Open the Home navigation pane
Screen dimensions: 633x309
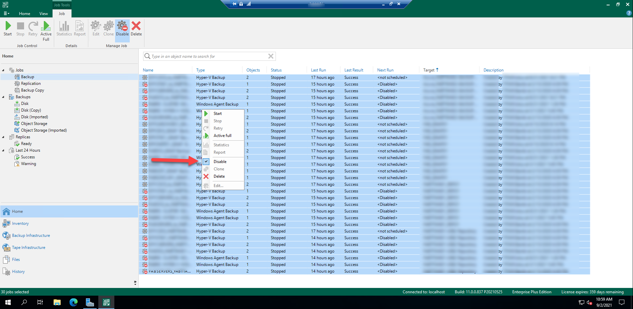(69, 211)
